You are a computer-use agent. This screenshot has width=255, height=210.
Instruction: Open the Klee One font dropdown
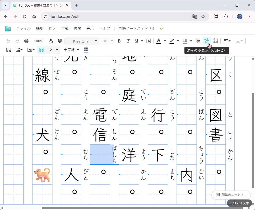[x=82, y=41]
